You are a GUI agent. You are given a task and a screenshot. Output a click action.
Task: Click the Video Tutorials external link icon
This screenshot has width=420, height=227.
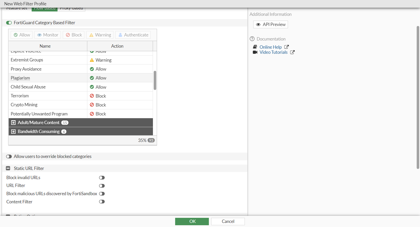pyautogui.click(x=292, y=52)
